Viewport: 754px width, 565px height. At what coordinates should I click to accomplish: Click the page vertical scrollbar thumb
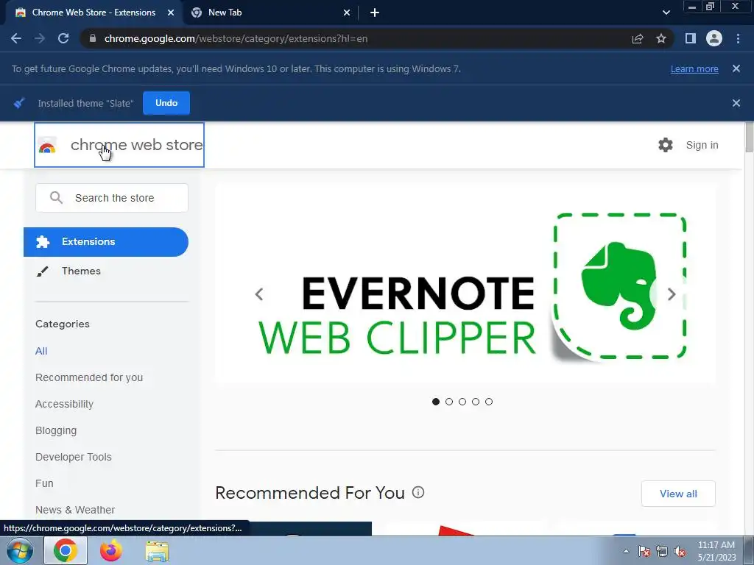click(x=749, y=138)
